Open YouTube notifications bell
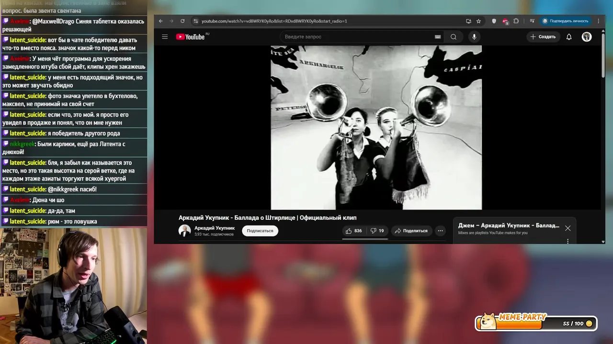Screen dimensions: 613x344 pos(569,37)
